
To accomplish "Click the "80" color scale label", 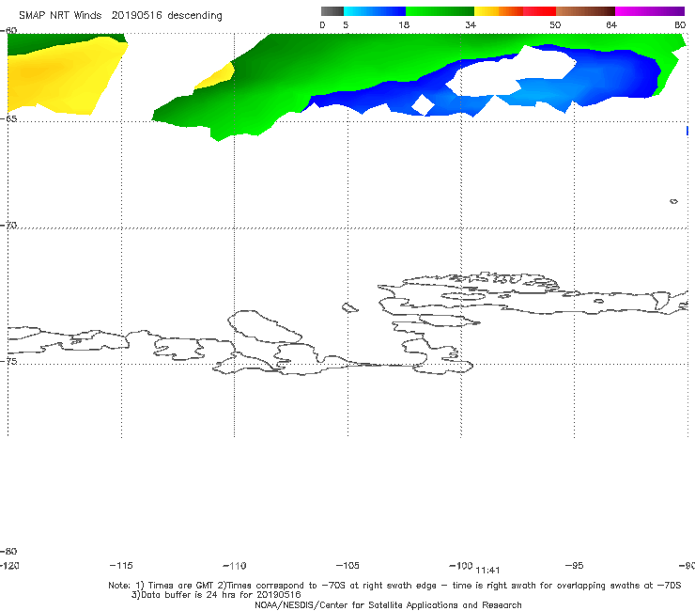I will 680,25.
